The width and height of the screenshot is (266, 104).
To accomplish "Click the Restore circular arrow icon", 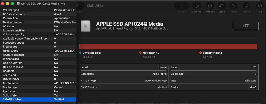I will (233, 6).
